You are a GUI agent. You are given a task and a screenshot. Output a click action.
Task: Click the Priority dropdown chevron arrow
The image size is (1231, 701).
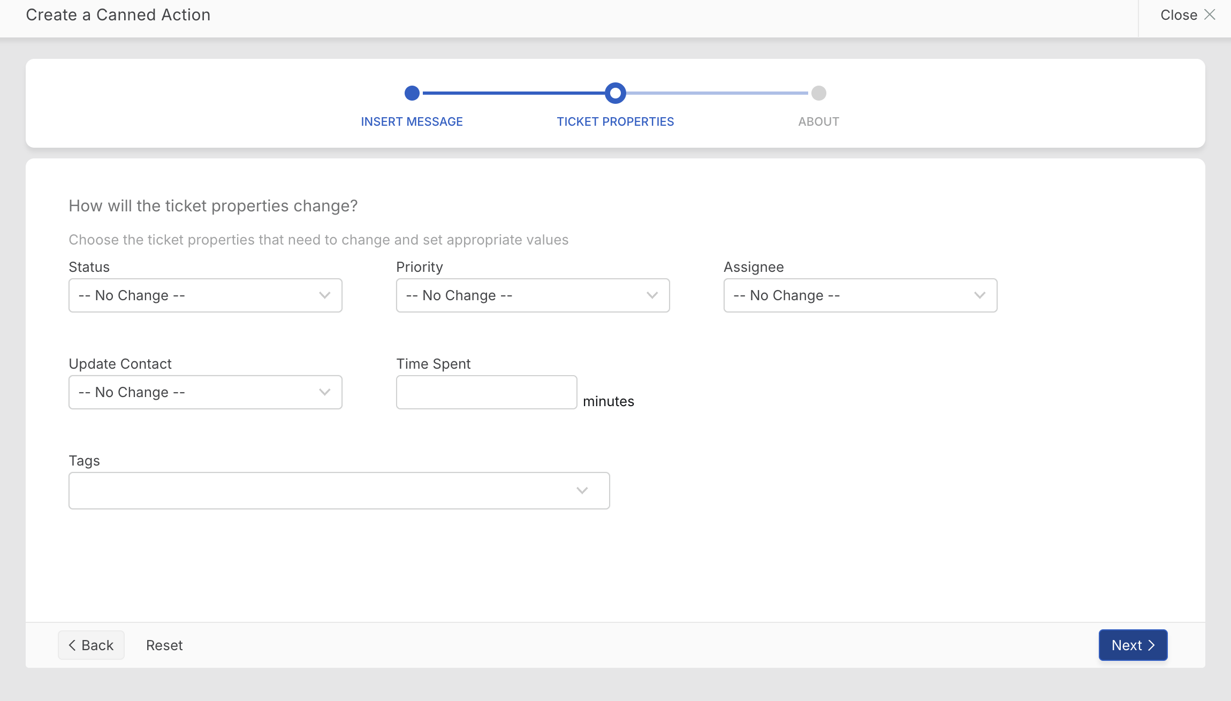click(652, 295)
